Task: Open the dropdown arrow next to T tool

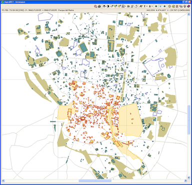Action: (147, 6)
